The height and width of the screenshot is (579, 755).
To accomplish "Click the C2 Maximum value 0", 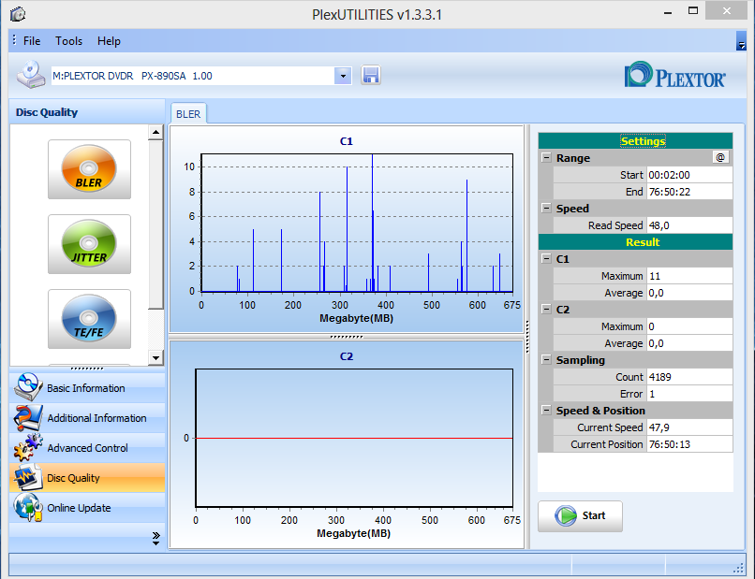I will pos(689,326).
